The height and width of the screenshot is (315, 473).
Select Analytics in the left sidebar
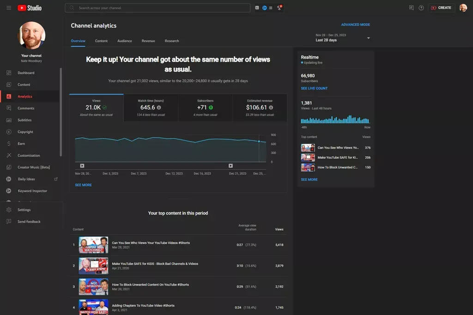tap(30, 96)
